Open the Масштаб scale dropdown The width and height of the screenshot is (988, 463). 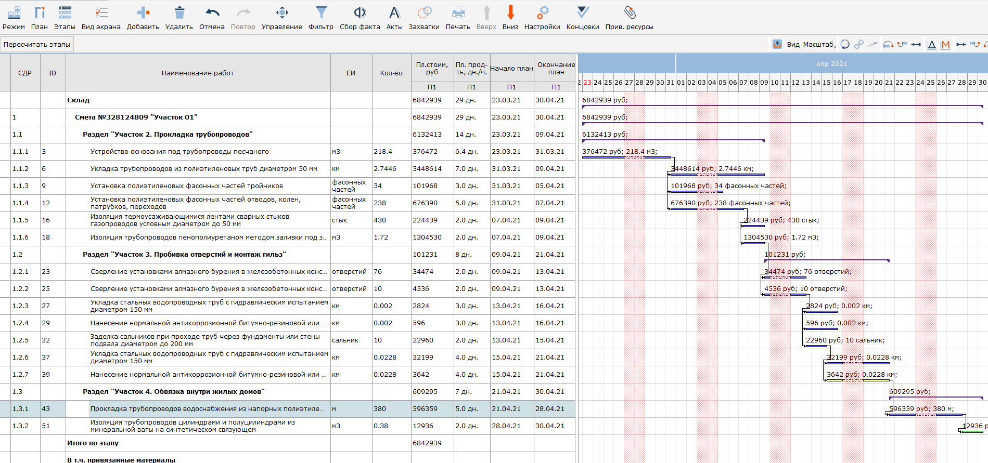click(x=819, y=44)
